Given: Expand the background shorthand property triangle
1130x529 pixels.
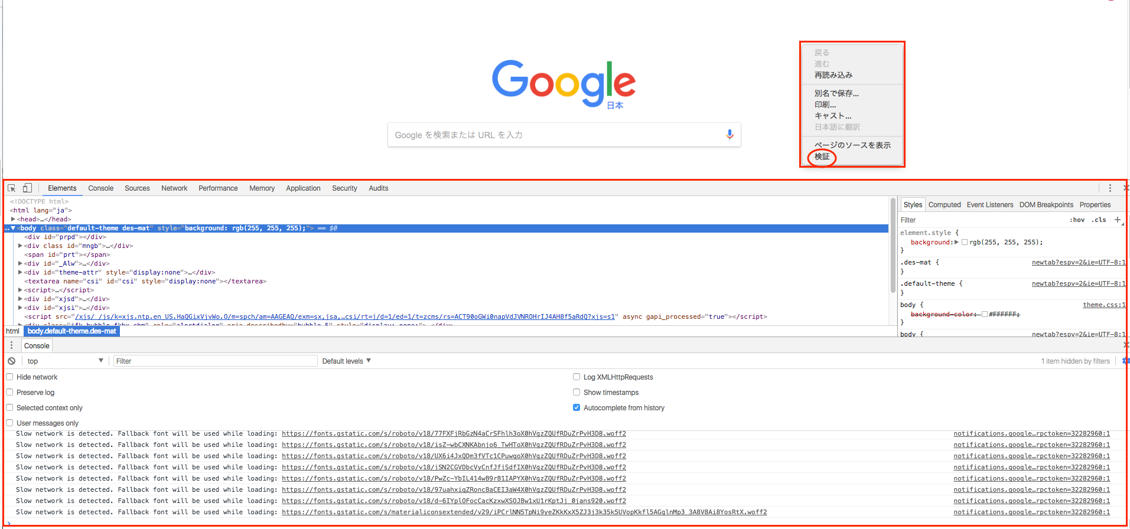Looking at the screenshot, I should tap(956, 242).
